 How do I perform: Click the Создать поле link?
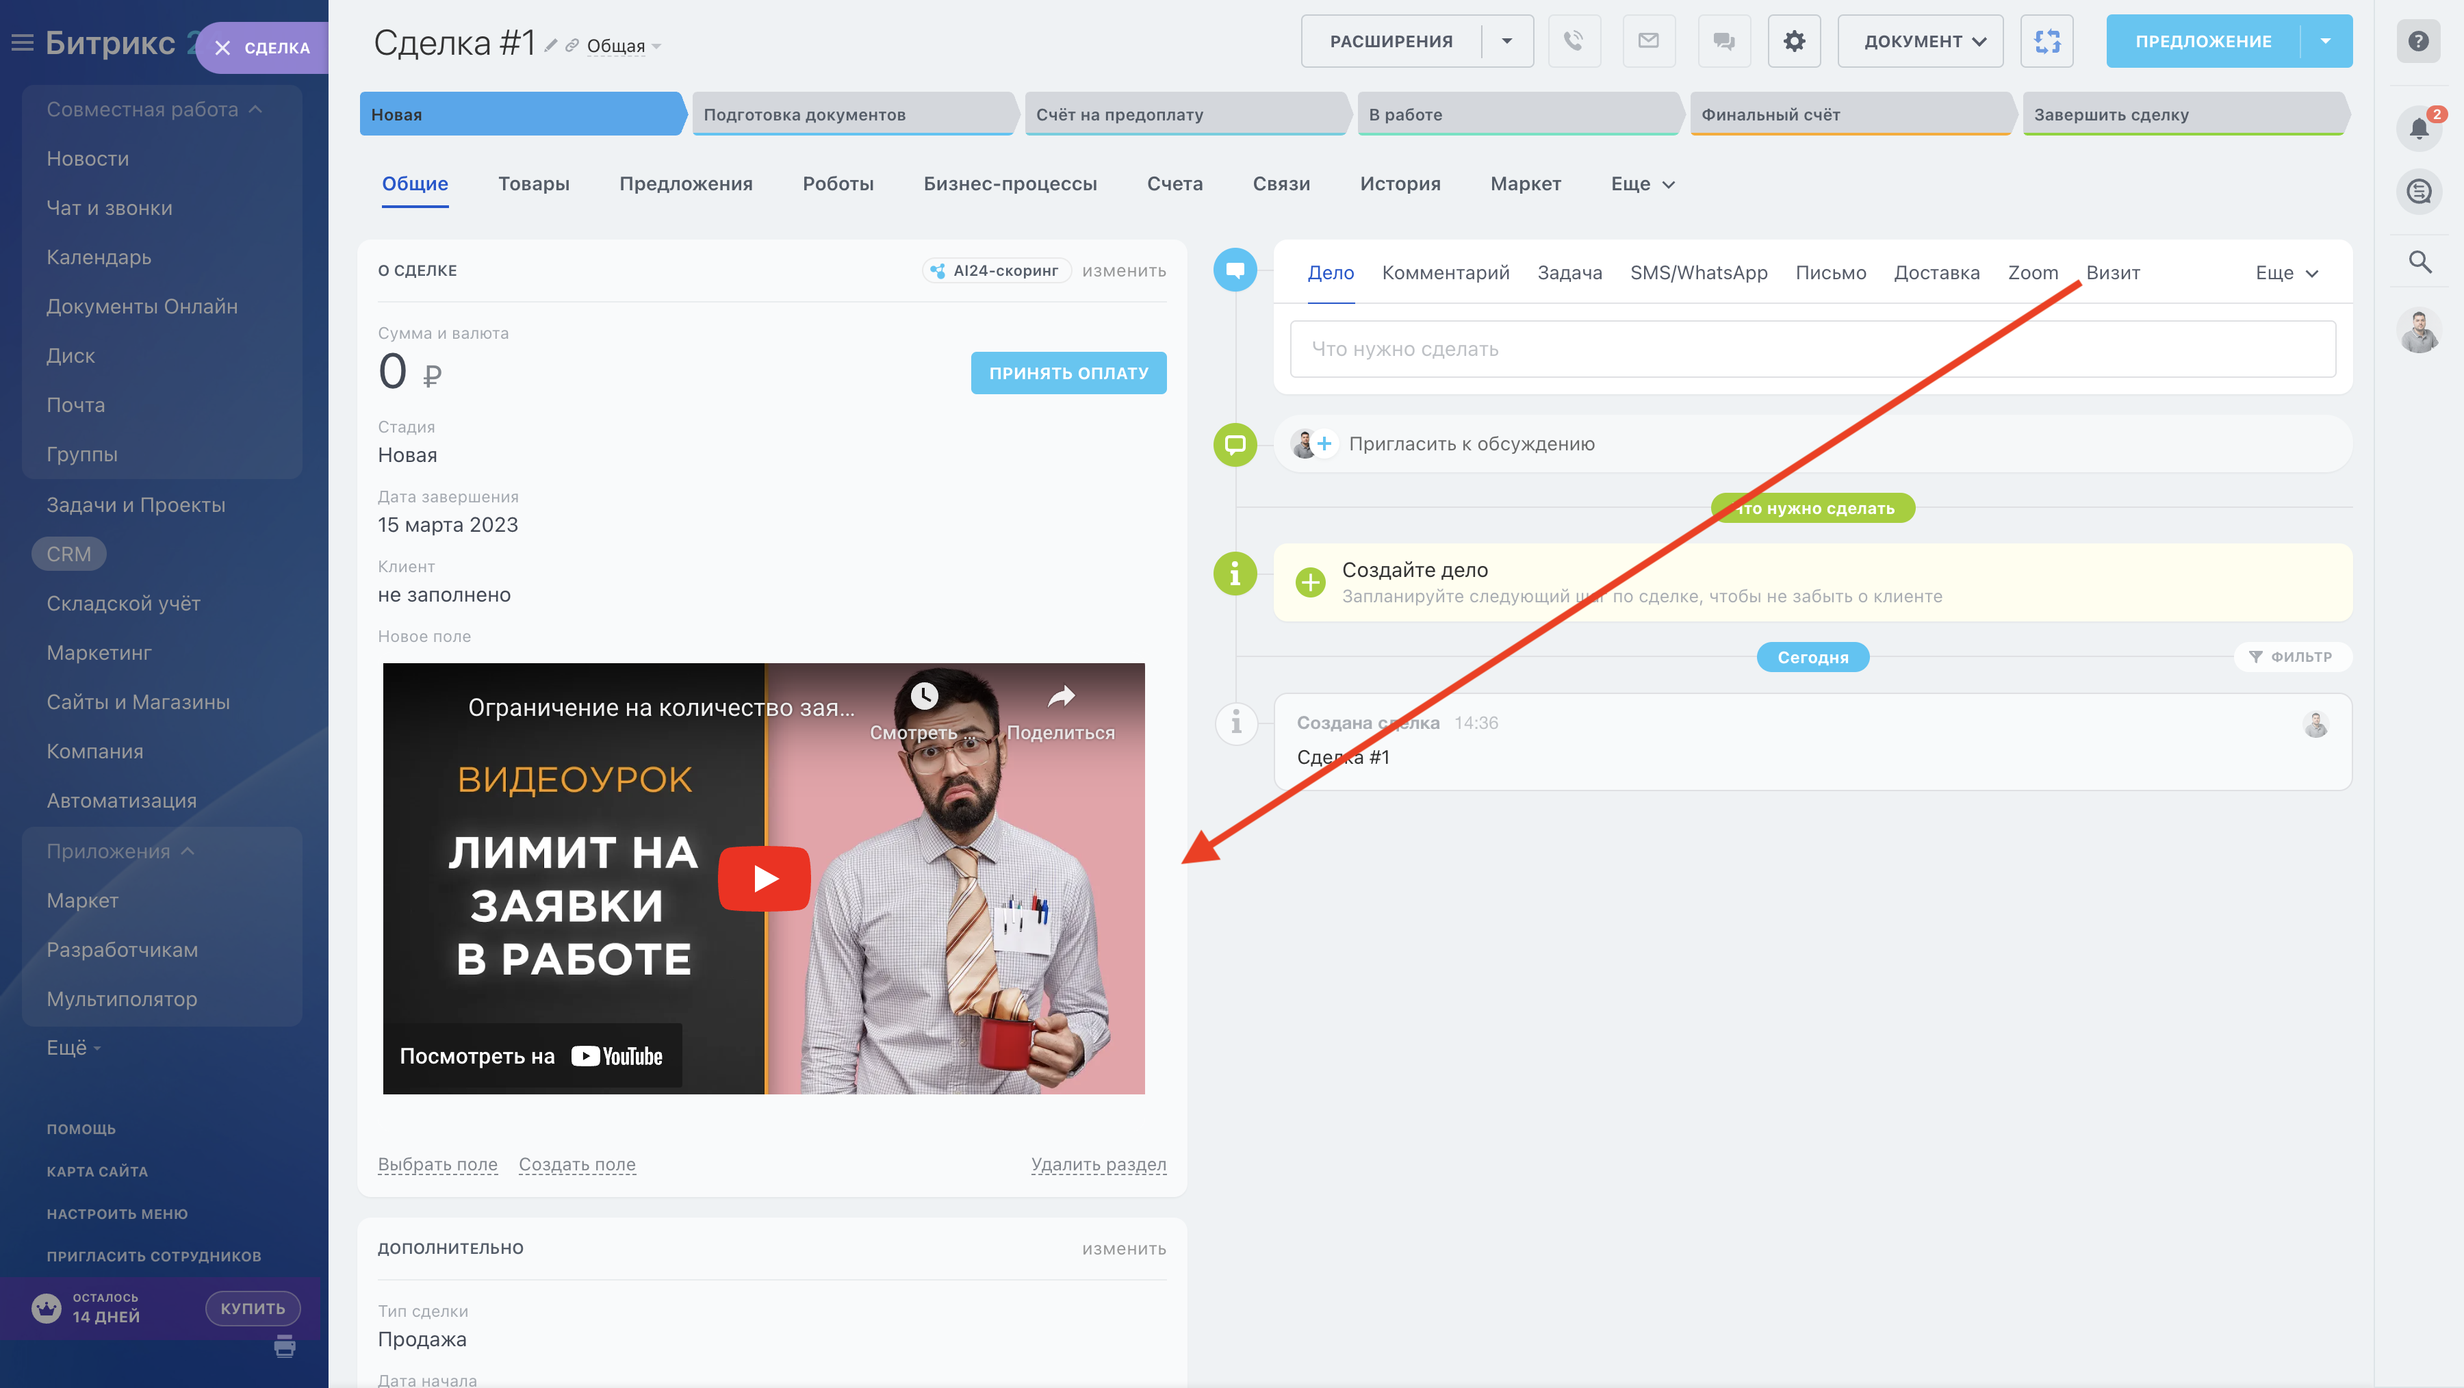[x=577, y=1164]
